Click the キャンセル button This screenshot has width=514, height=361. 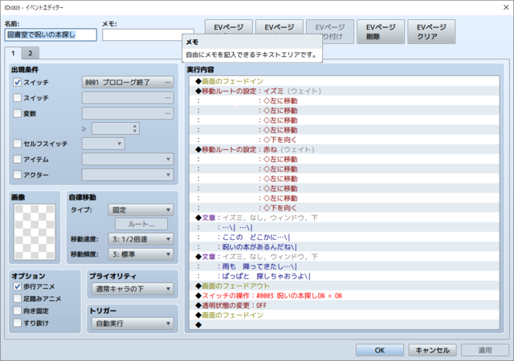432,351
